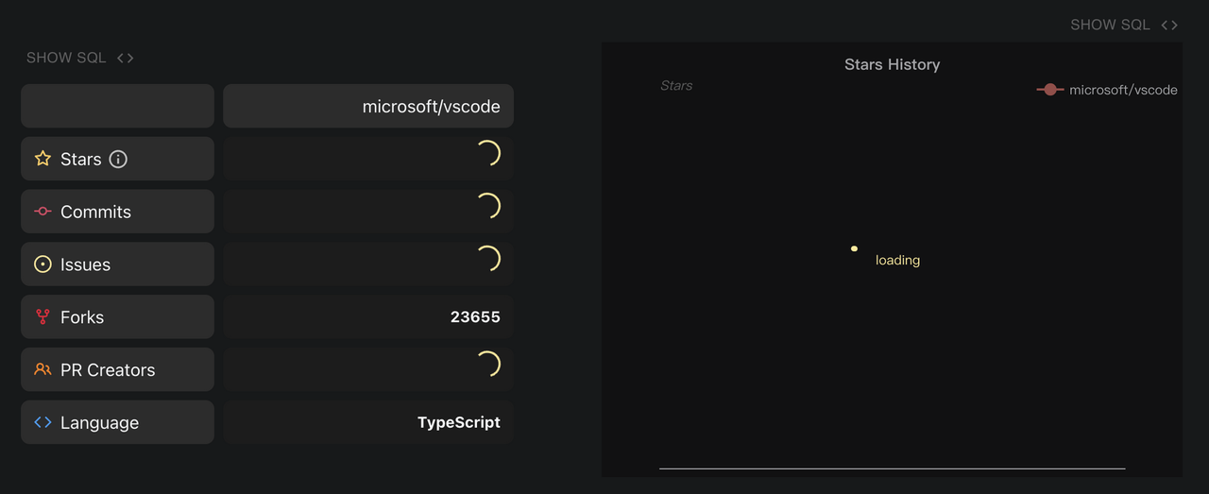Screen dimensions: 1209x494
Task: Click the Issues circle-dot icon
Action: pyautogui.click(x=43, y=264)
